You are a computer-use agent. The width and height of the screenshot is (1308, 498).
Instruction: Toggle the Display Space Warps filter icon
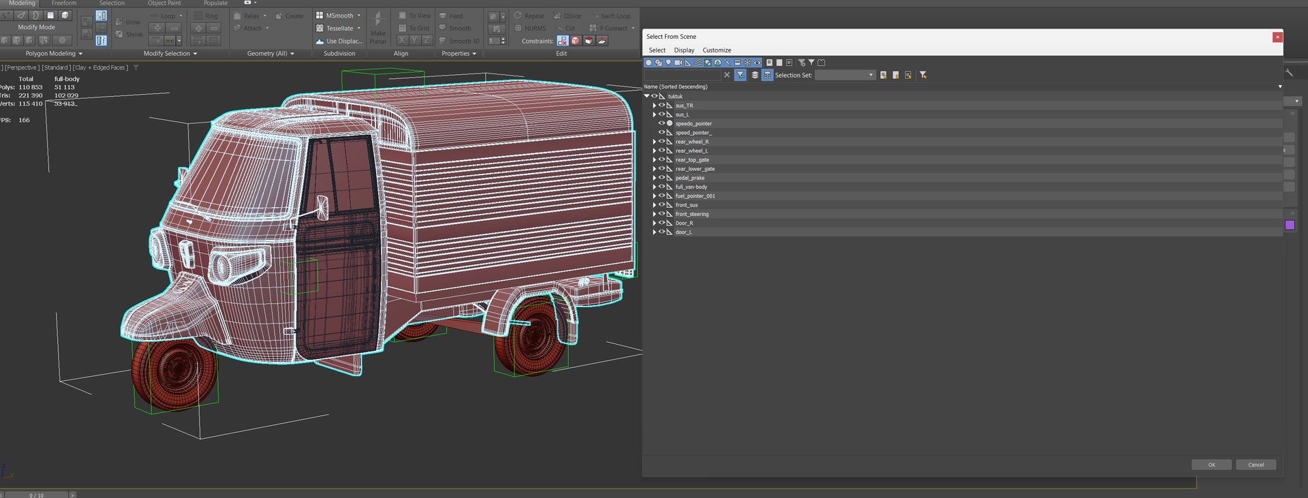tap(698, 63)
